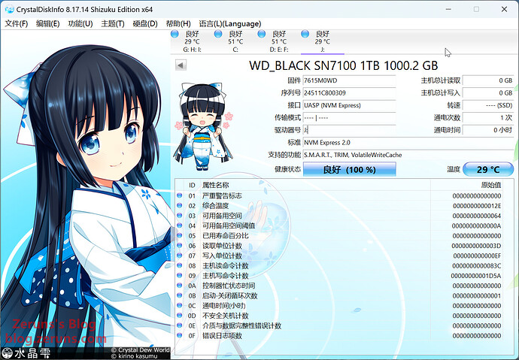519x360 pixels.
Task: Click the previous disk arrow button
Action: click(x=181, y=65)
